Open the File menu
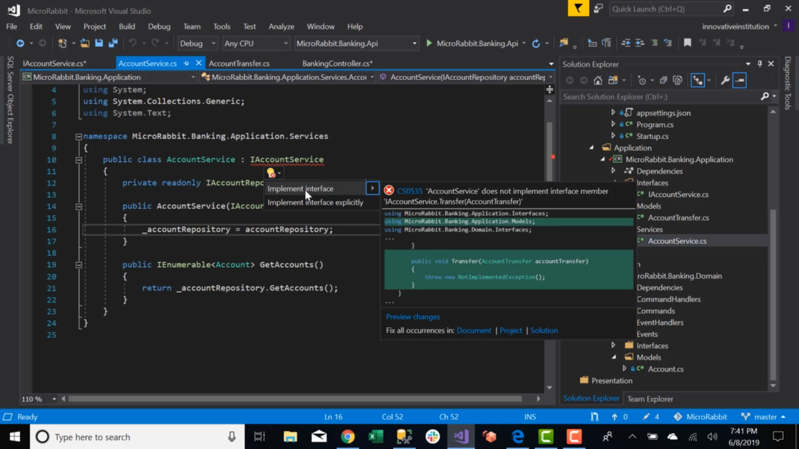This screenshot has width=799, height=449. (x=12, y=27)
